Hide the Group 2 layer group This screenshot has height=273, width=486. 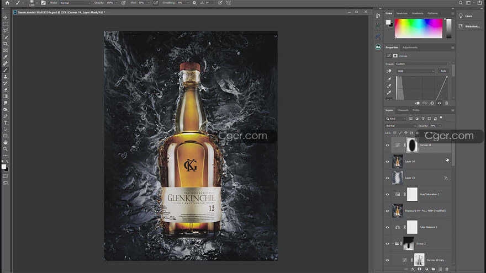click(387, 244)
